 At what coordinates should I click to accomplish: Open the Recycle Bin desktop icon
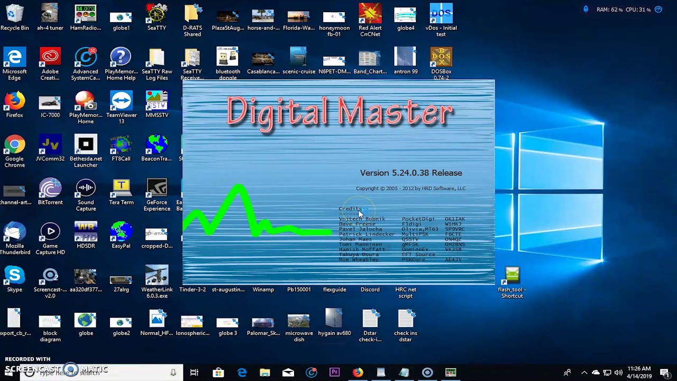coord(14,17)
